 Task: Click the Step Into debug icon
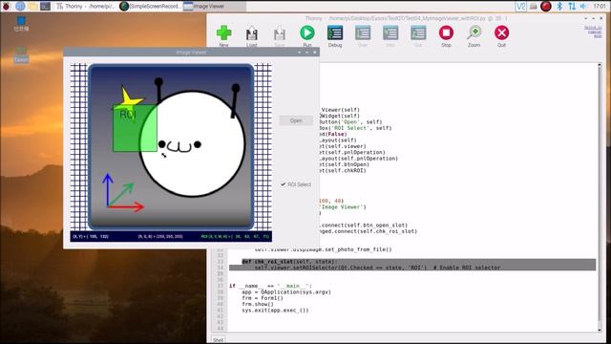point(390,33)
